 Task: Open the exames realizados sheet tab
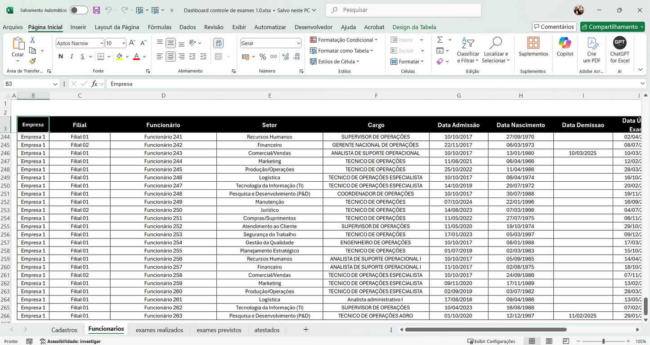pyautogui.click(x=160, y=329)
